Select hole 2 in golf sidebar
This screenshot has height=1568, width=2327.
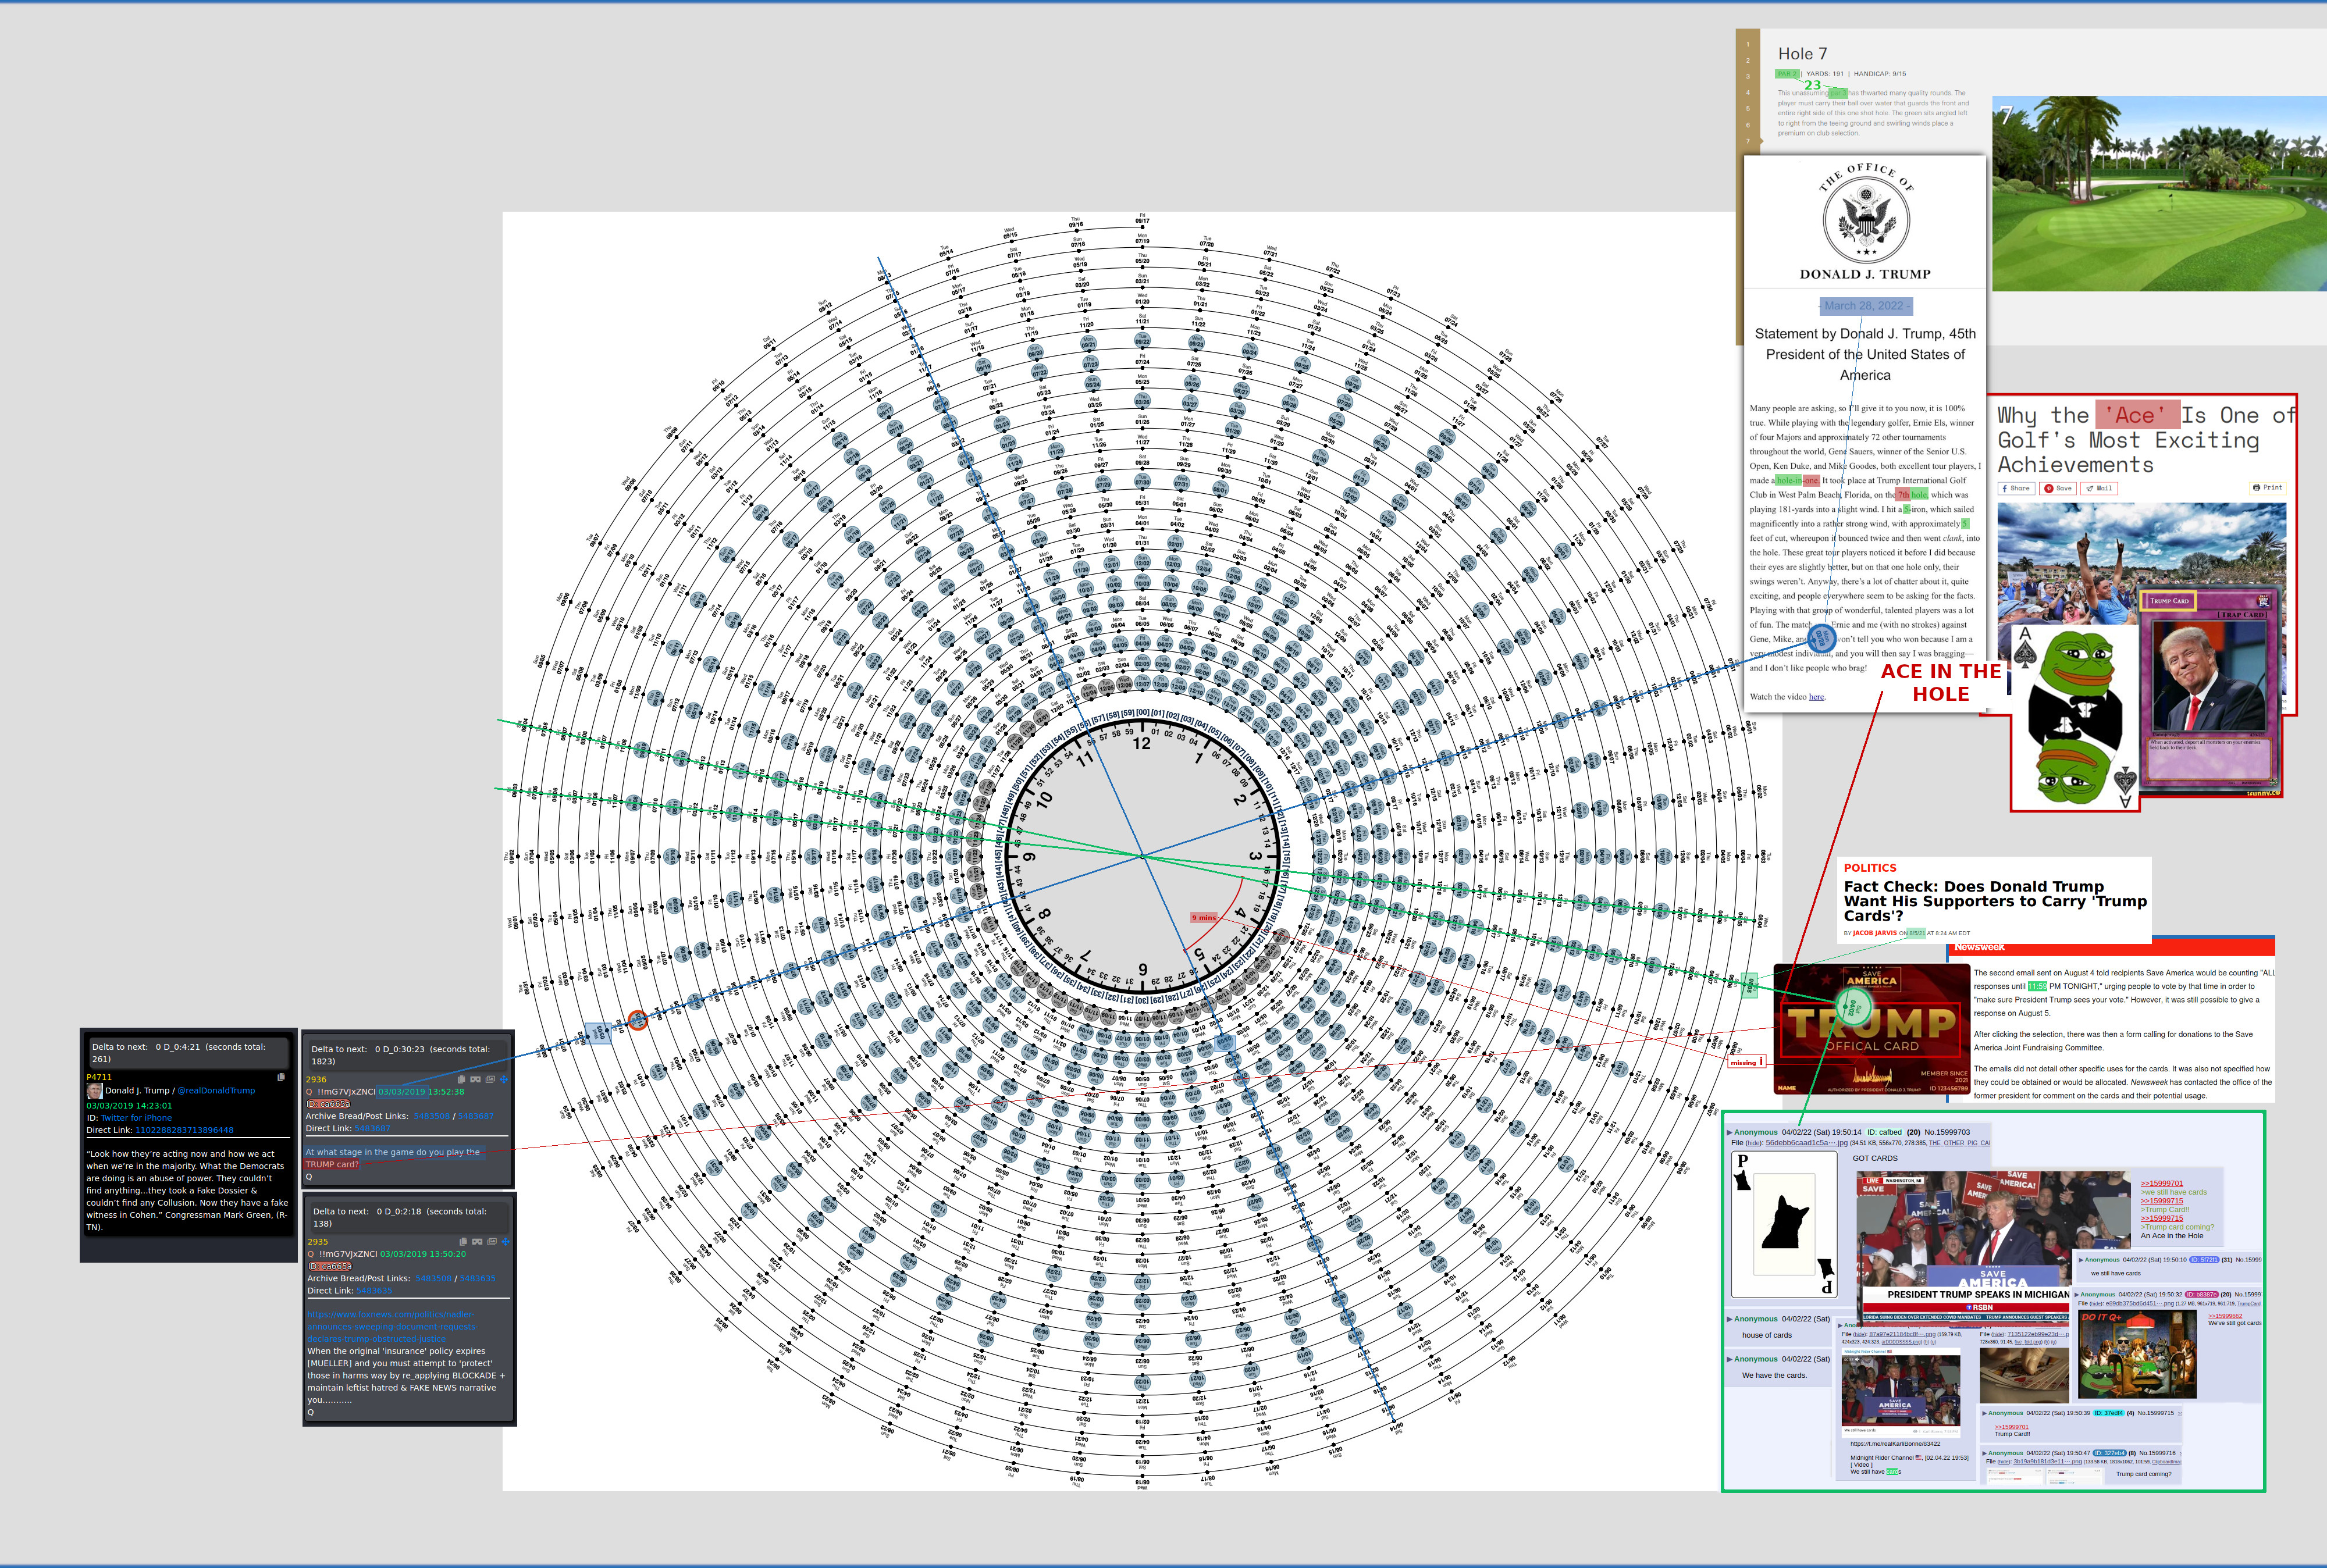1748,60
